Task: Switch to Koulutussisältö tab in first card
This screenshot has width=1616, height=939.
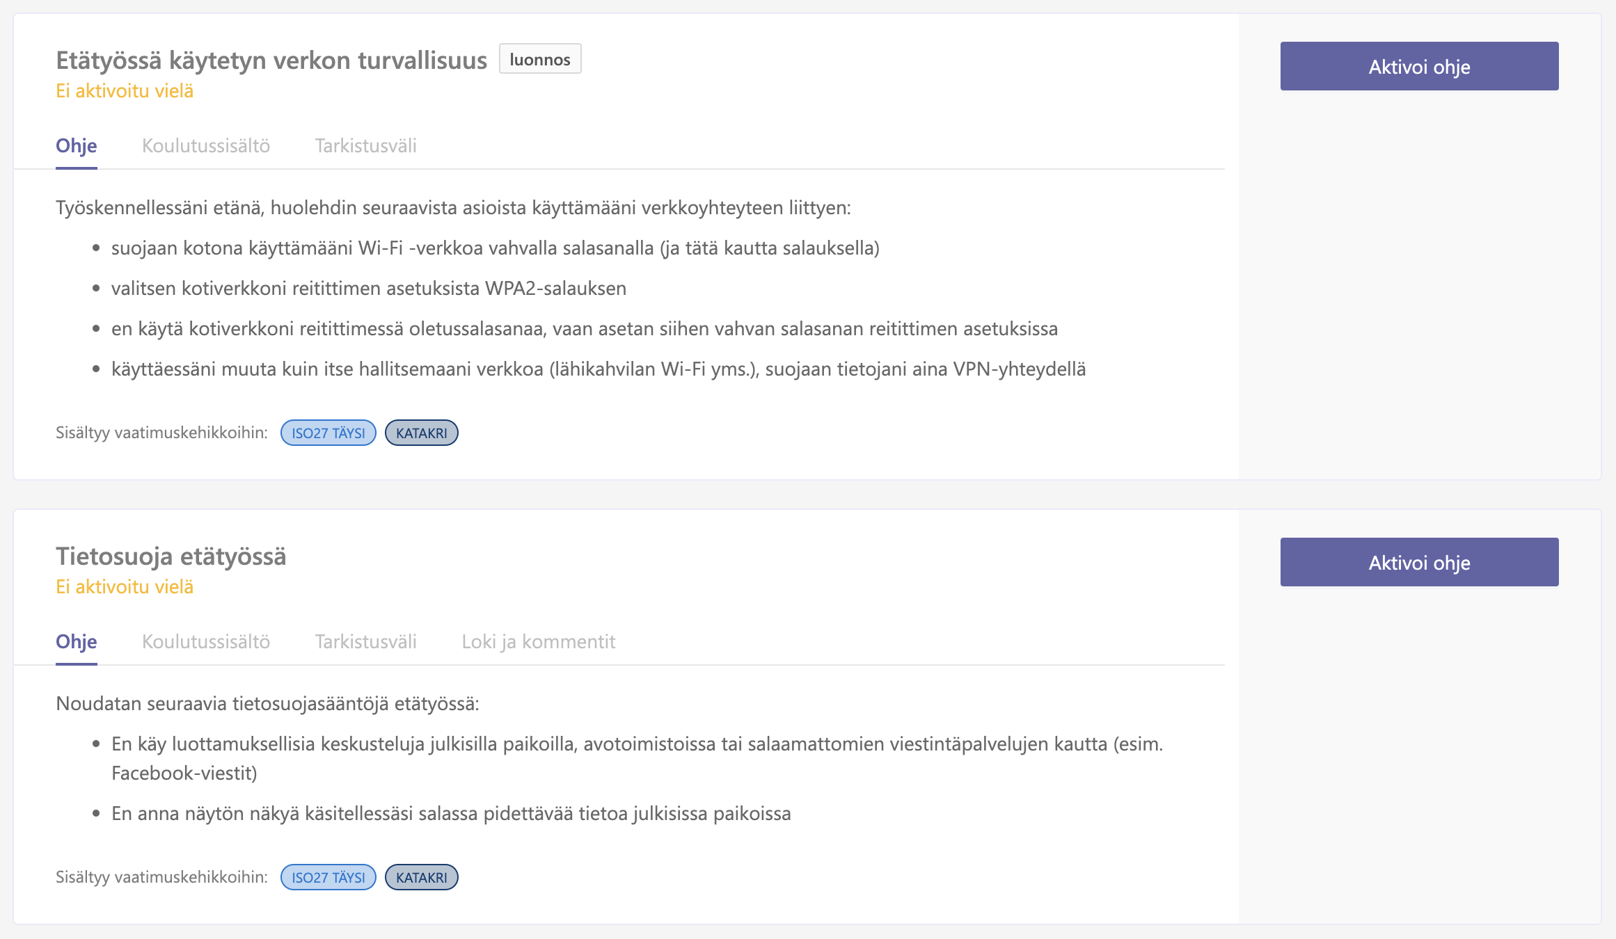Action: 206,146
